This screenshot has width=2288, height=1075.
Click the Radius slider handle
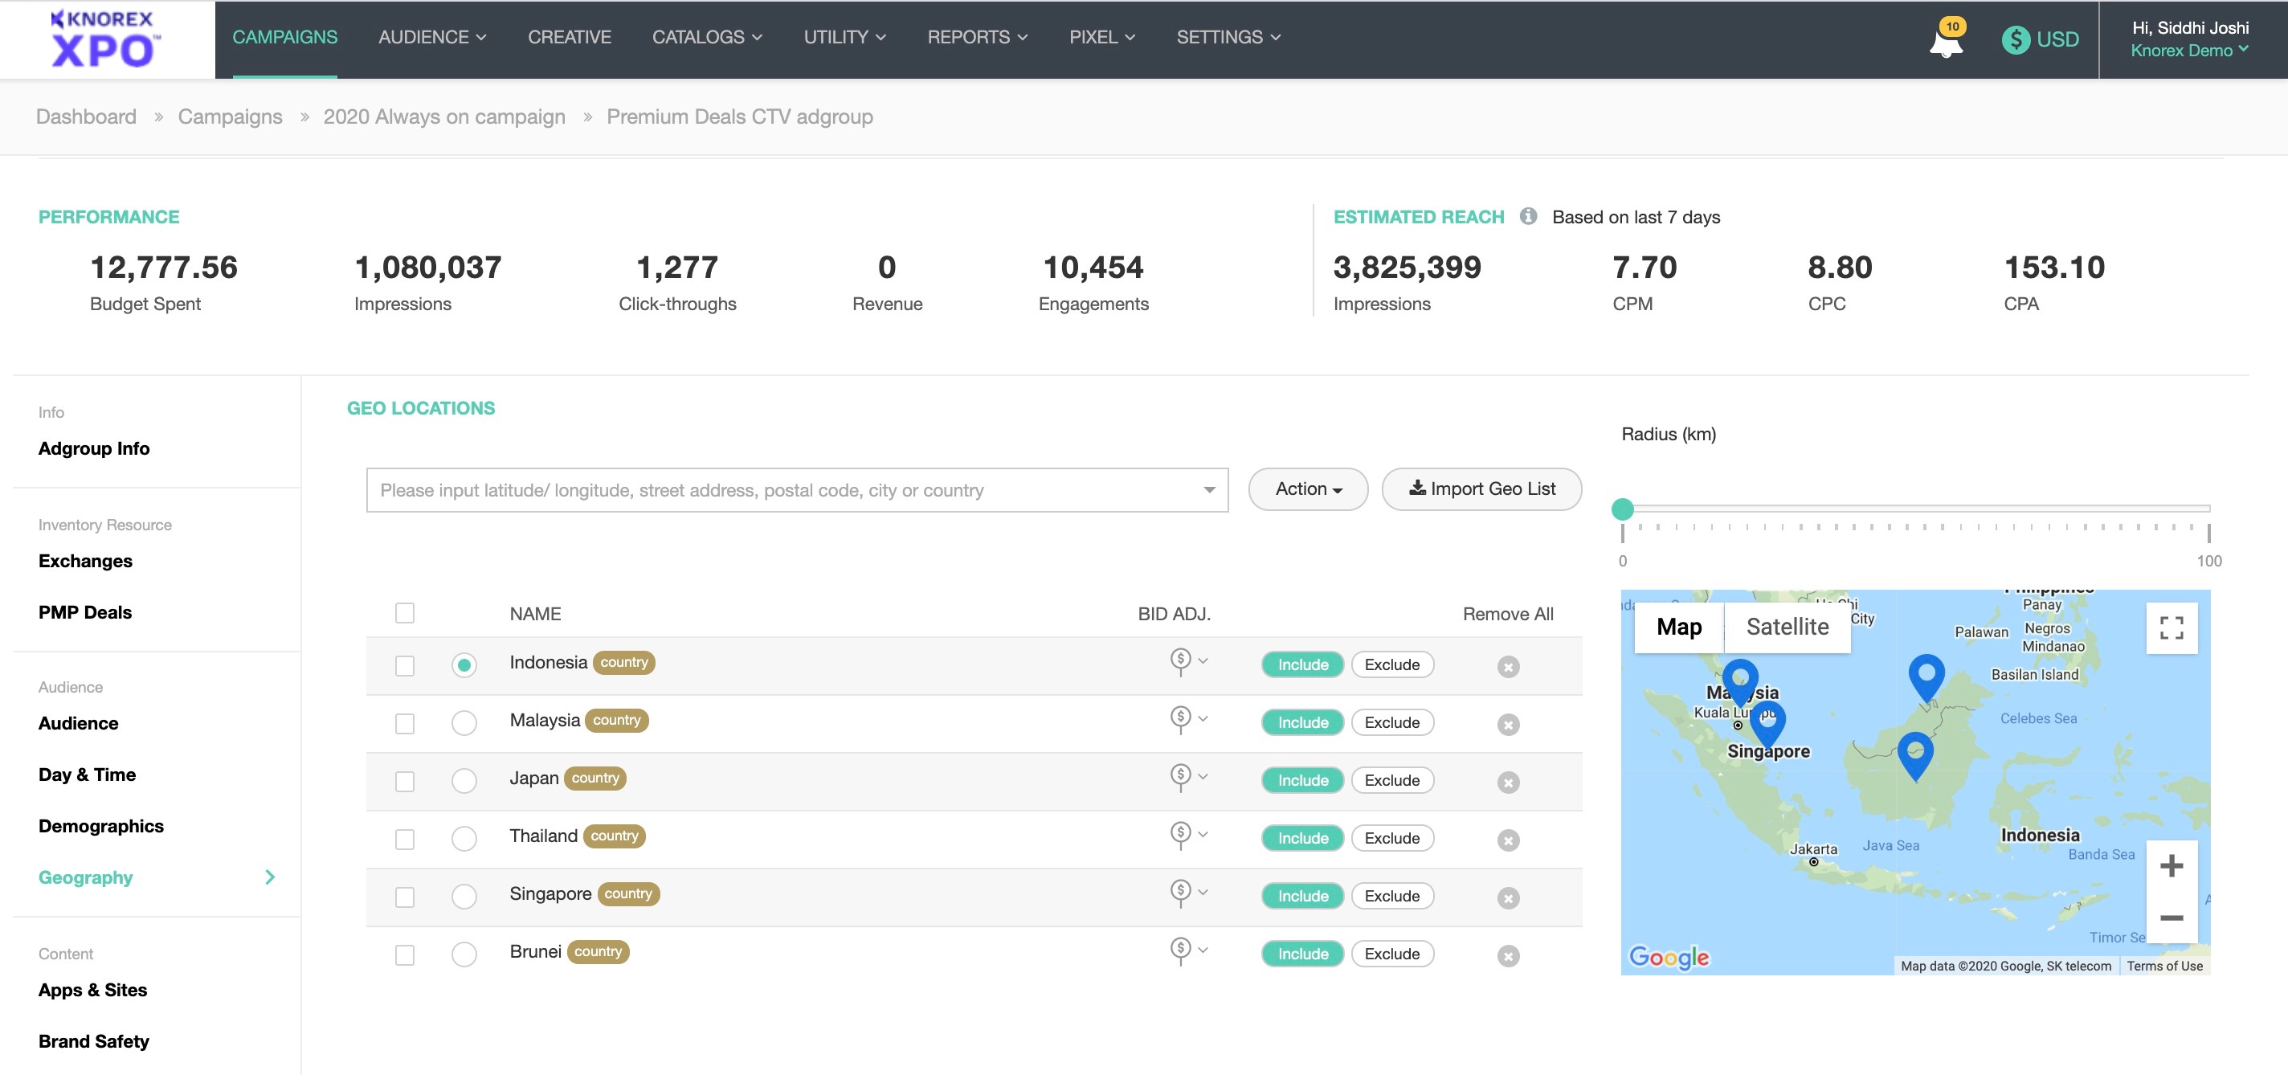[x=1623, y=509]
